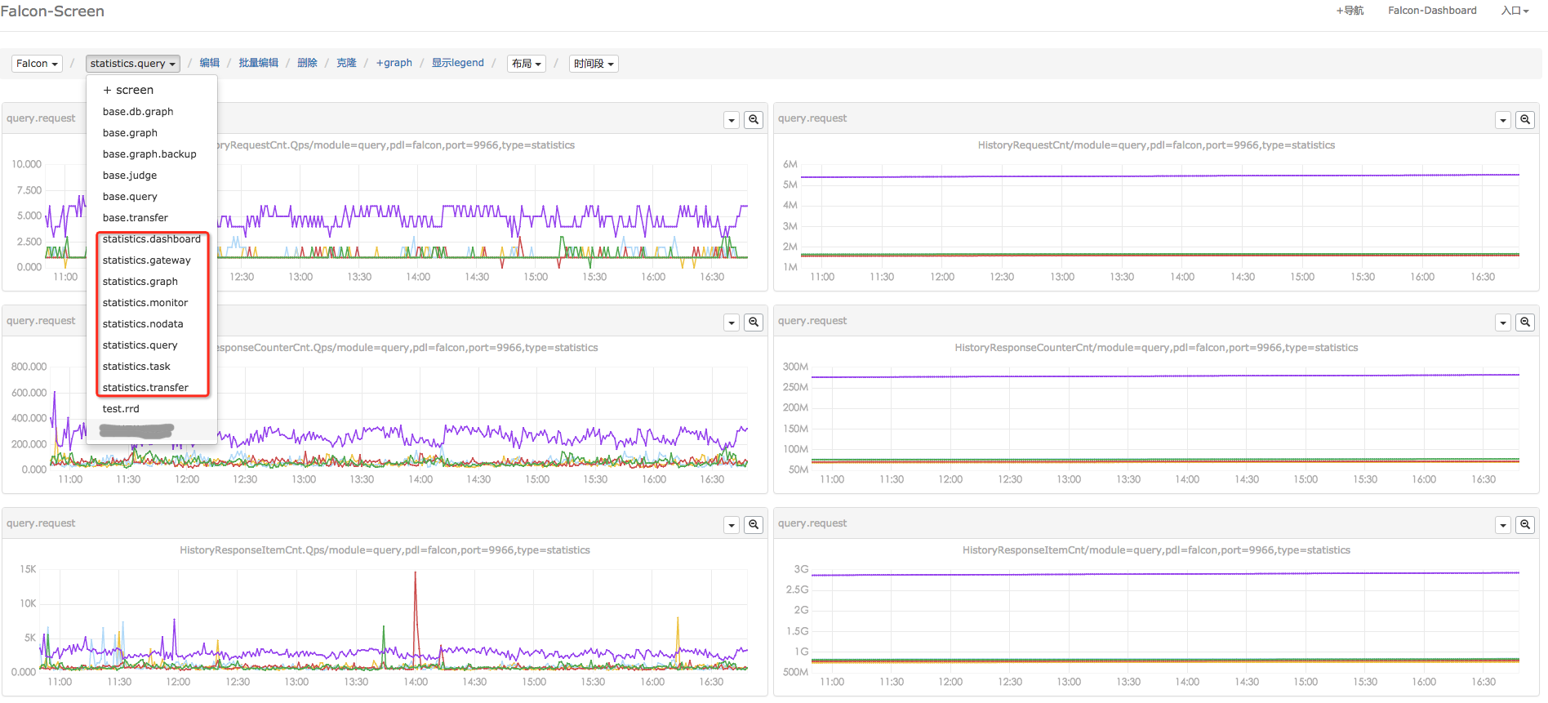This screenshot has width=1548, height=703.
Task: Zoom the HistoryResponseItemCnt.Qps graph magnifier
Action: [x=754, y=524]
